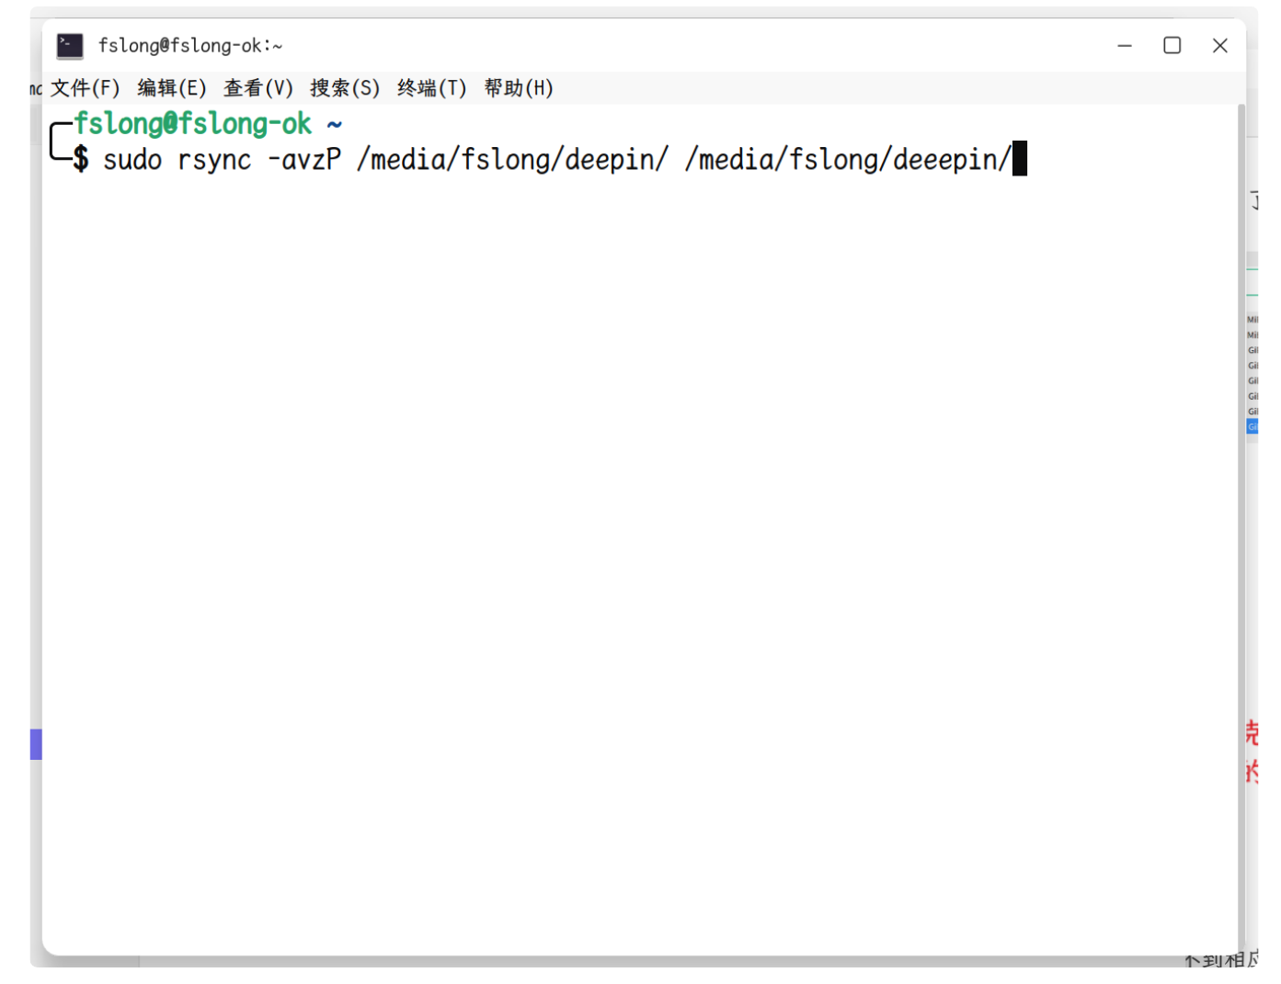Image resolution: width=1281 pixels, height=984 pixels.
Task: Minimize the terminal window
Action: tap(1124, 46)
